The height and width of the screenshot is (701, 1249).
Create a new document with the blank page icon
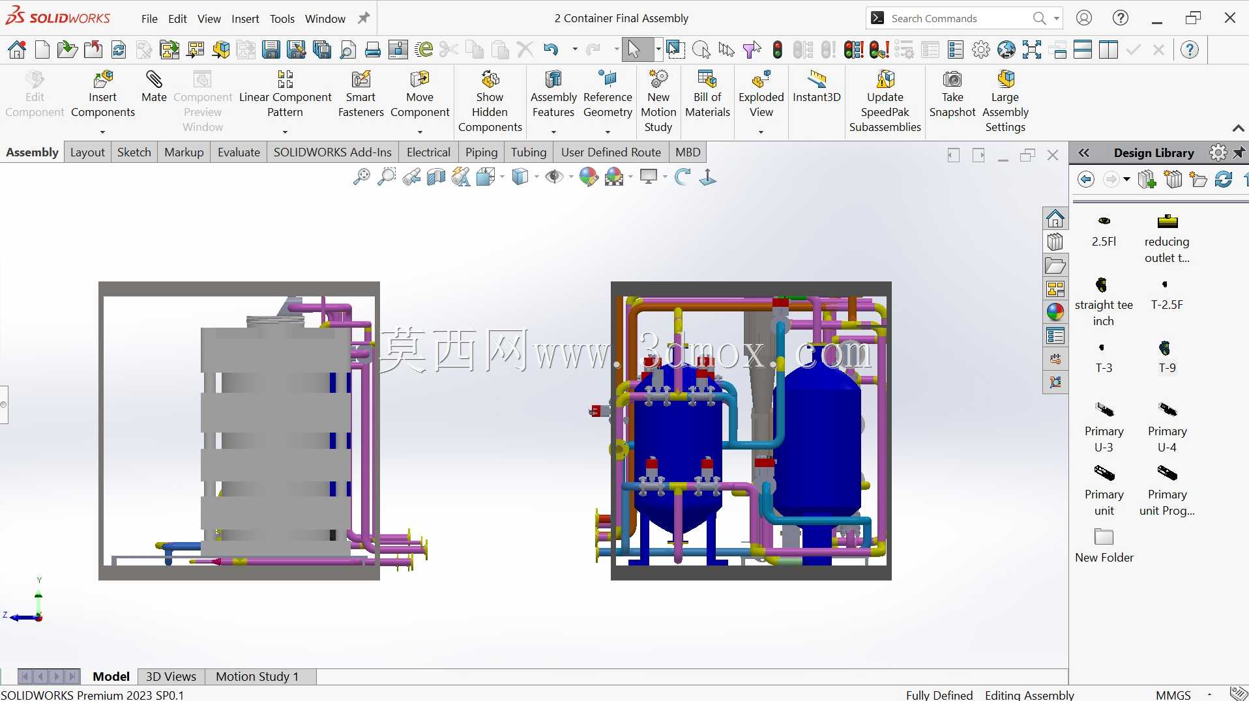point(42,50)
